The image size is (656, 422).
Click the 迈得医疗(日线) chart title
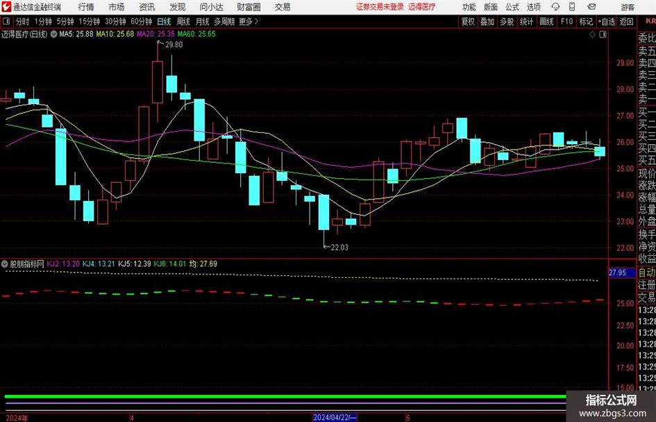(x=24, y=34)
